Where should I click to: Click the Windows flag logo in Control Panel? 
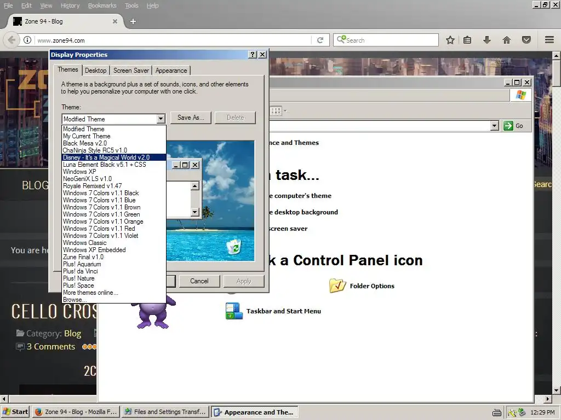(521, 95)
